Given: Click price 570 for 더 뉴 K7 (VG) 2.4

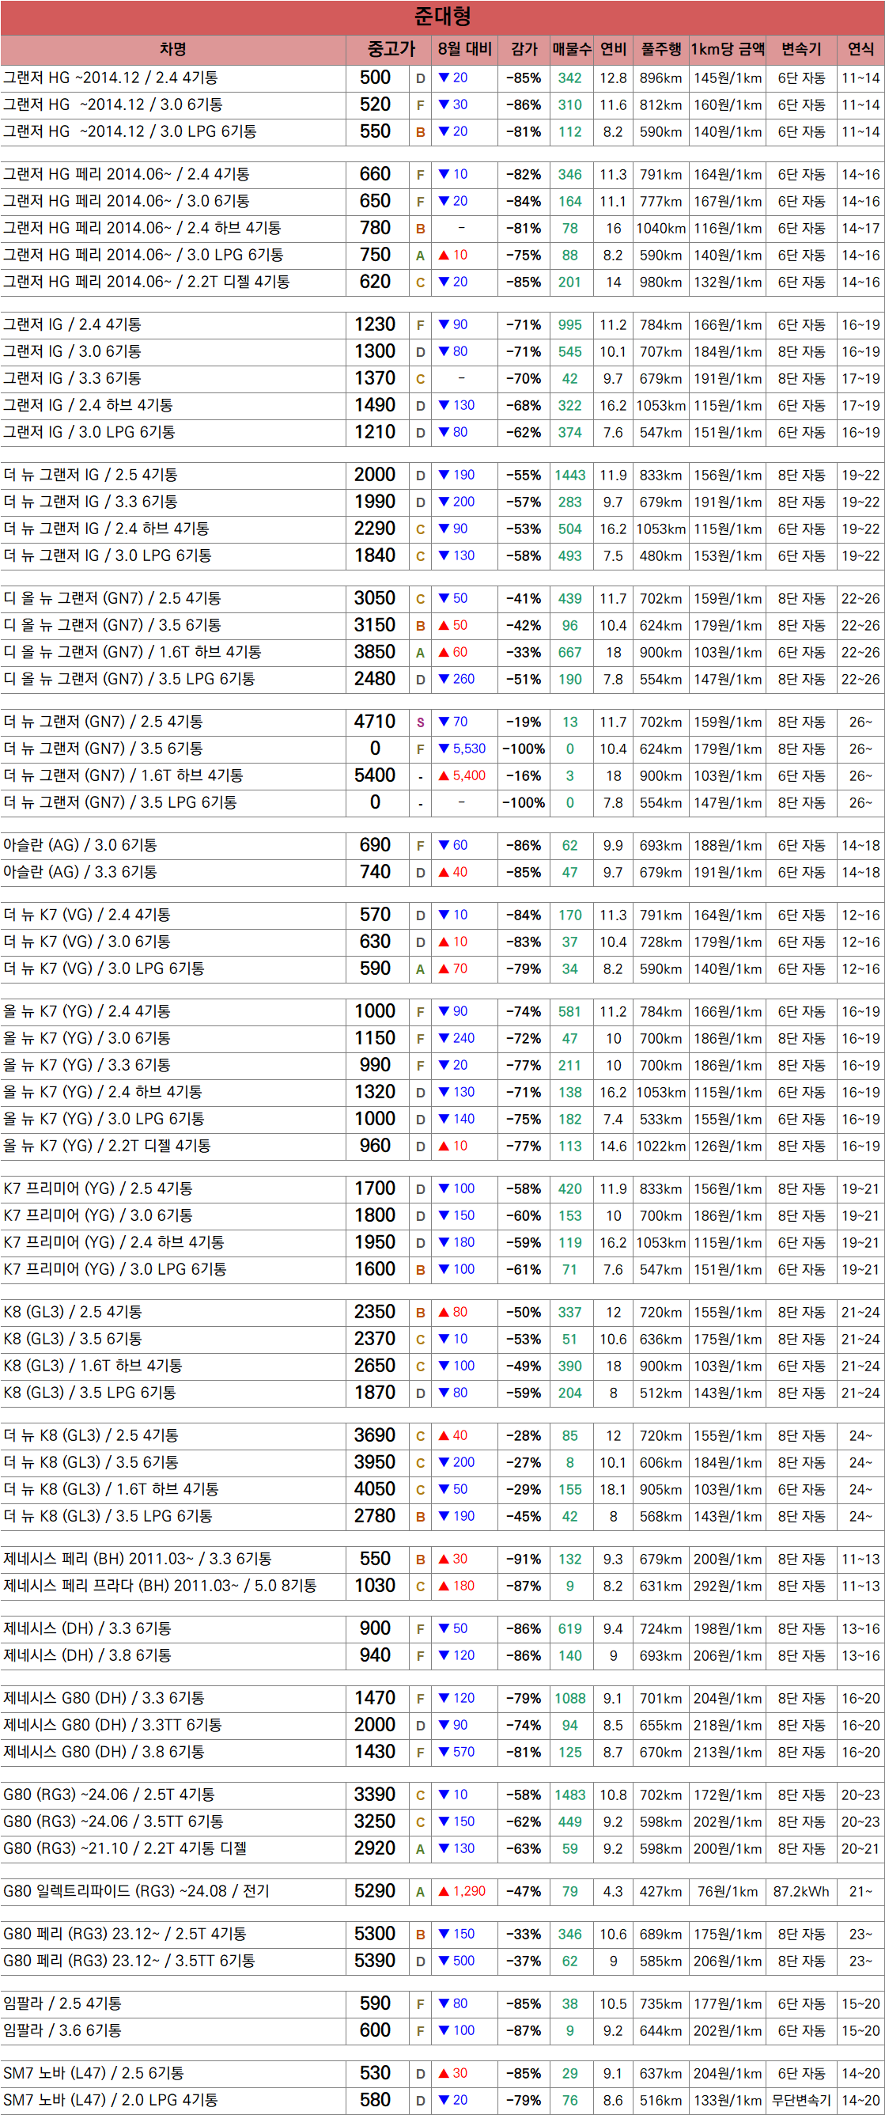Looking at the screenshot, I should 375,915.
